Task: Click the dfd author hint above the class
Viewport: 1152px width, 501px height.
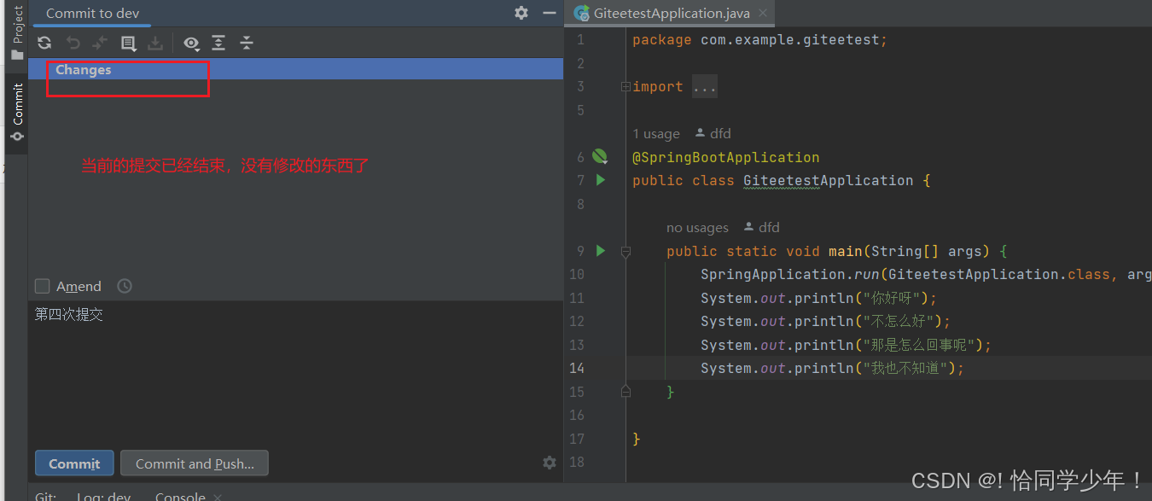Action: [713, 134]
